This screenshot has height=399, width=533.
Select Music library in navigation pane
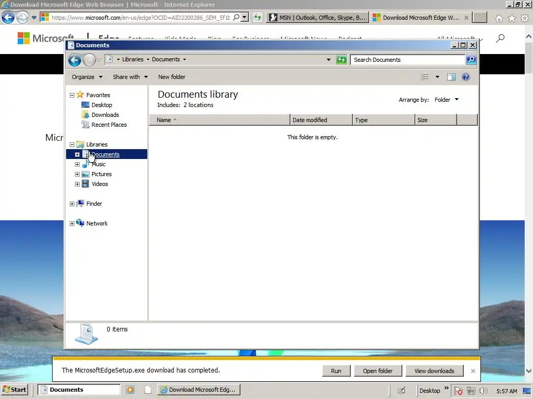(98, 164)
